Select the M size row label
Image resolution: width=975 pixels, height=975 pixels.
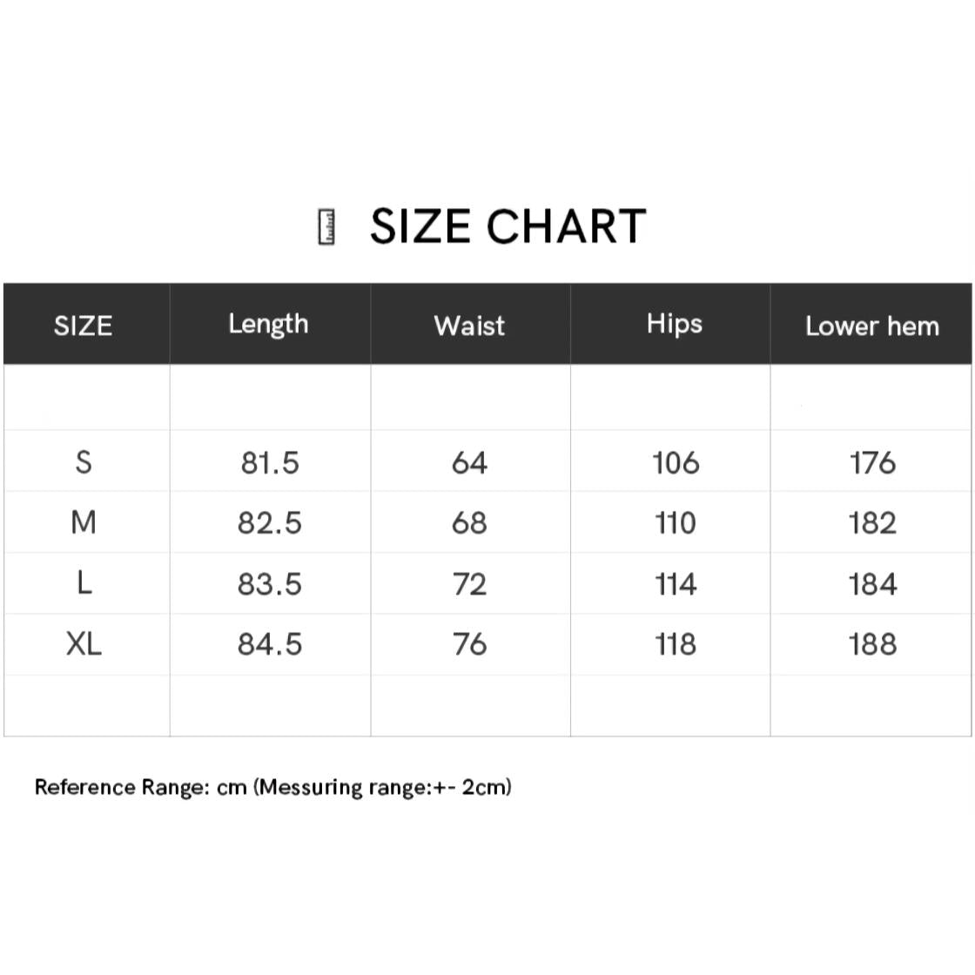click(84, 522)
